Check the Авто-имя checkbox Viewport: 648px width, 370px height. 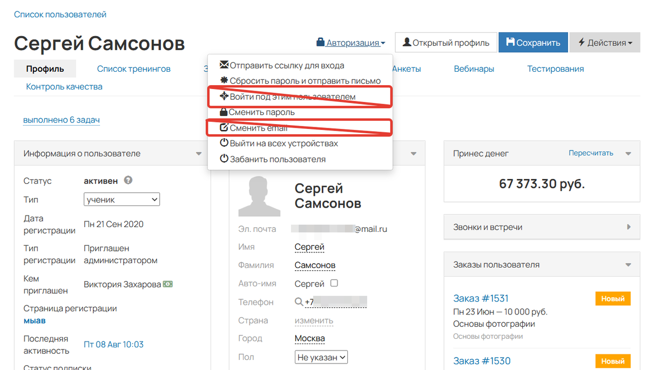[x=334, y=283]
